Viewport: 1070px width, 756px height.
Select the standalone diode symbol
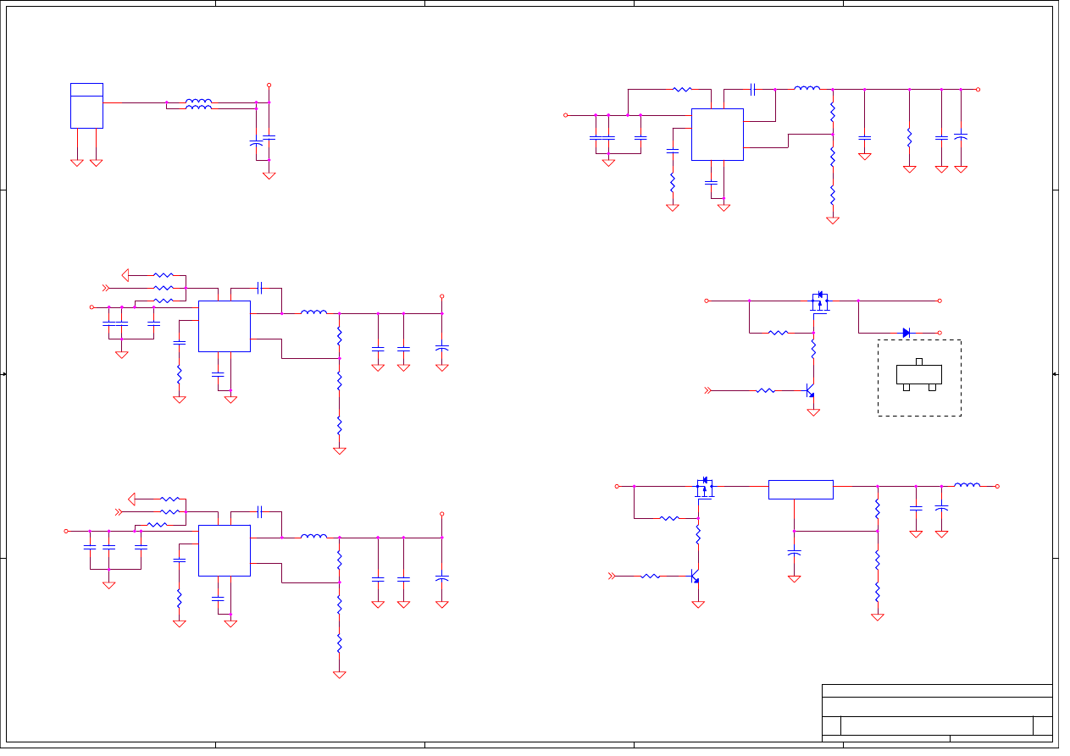(906, 333)
